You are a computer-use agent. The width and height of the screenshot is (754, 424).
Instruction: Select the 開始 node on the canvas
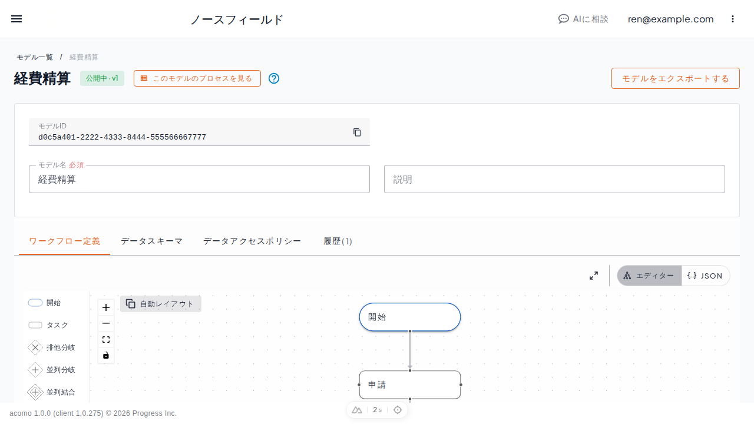pos(410,317)
